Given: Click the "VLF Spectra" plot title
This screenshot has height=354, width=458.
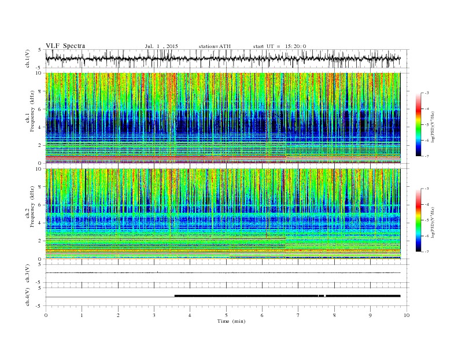Looking at the screenshot, I should coord(65,46).
